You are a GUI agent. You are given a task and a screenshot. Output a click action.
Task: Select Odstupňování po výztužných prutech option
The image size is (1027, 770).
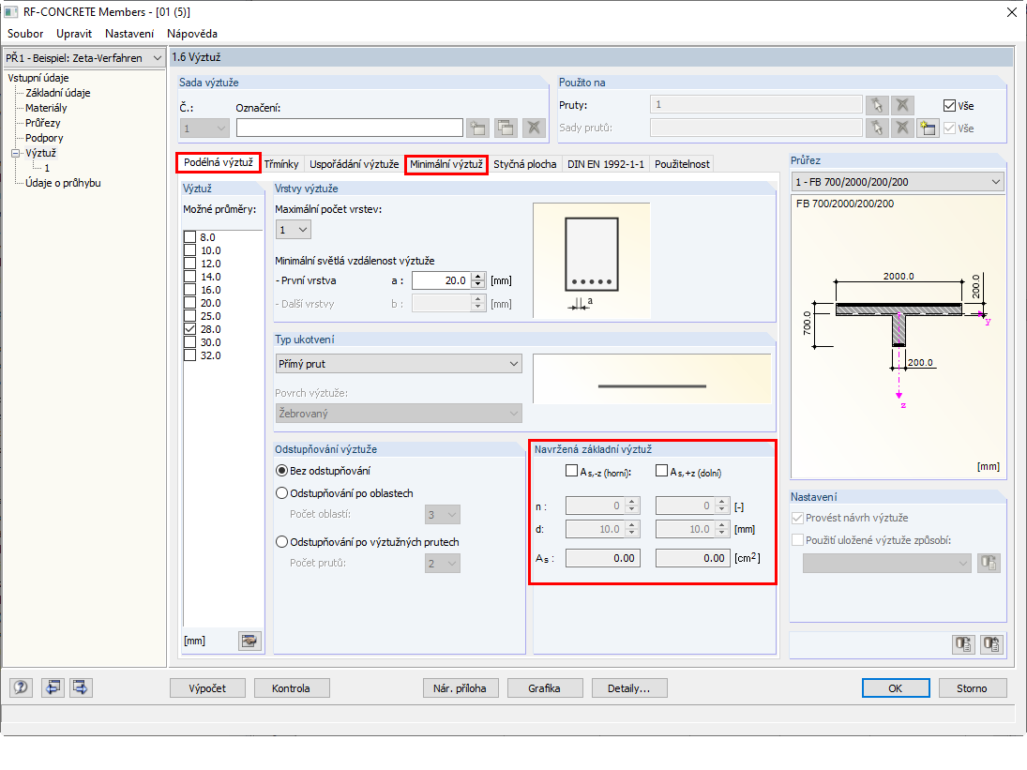pos(281,542)
